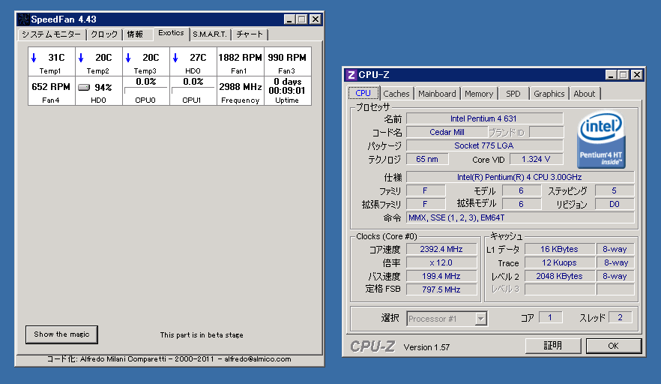Screen dimensions: 661x384
Task: Click the stepping value 5 field
Action: point(615,190)
